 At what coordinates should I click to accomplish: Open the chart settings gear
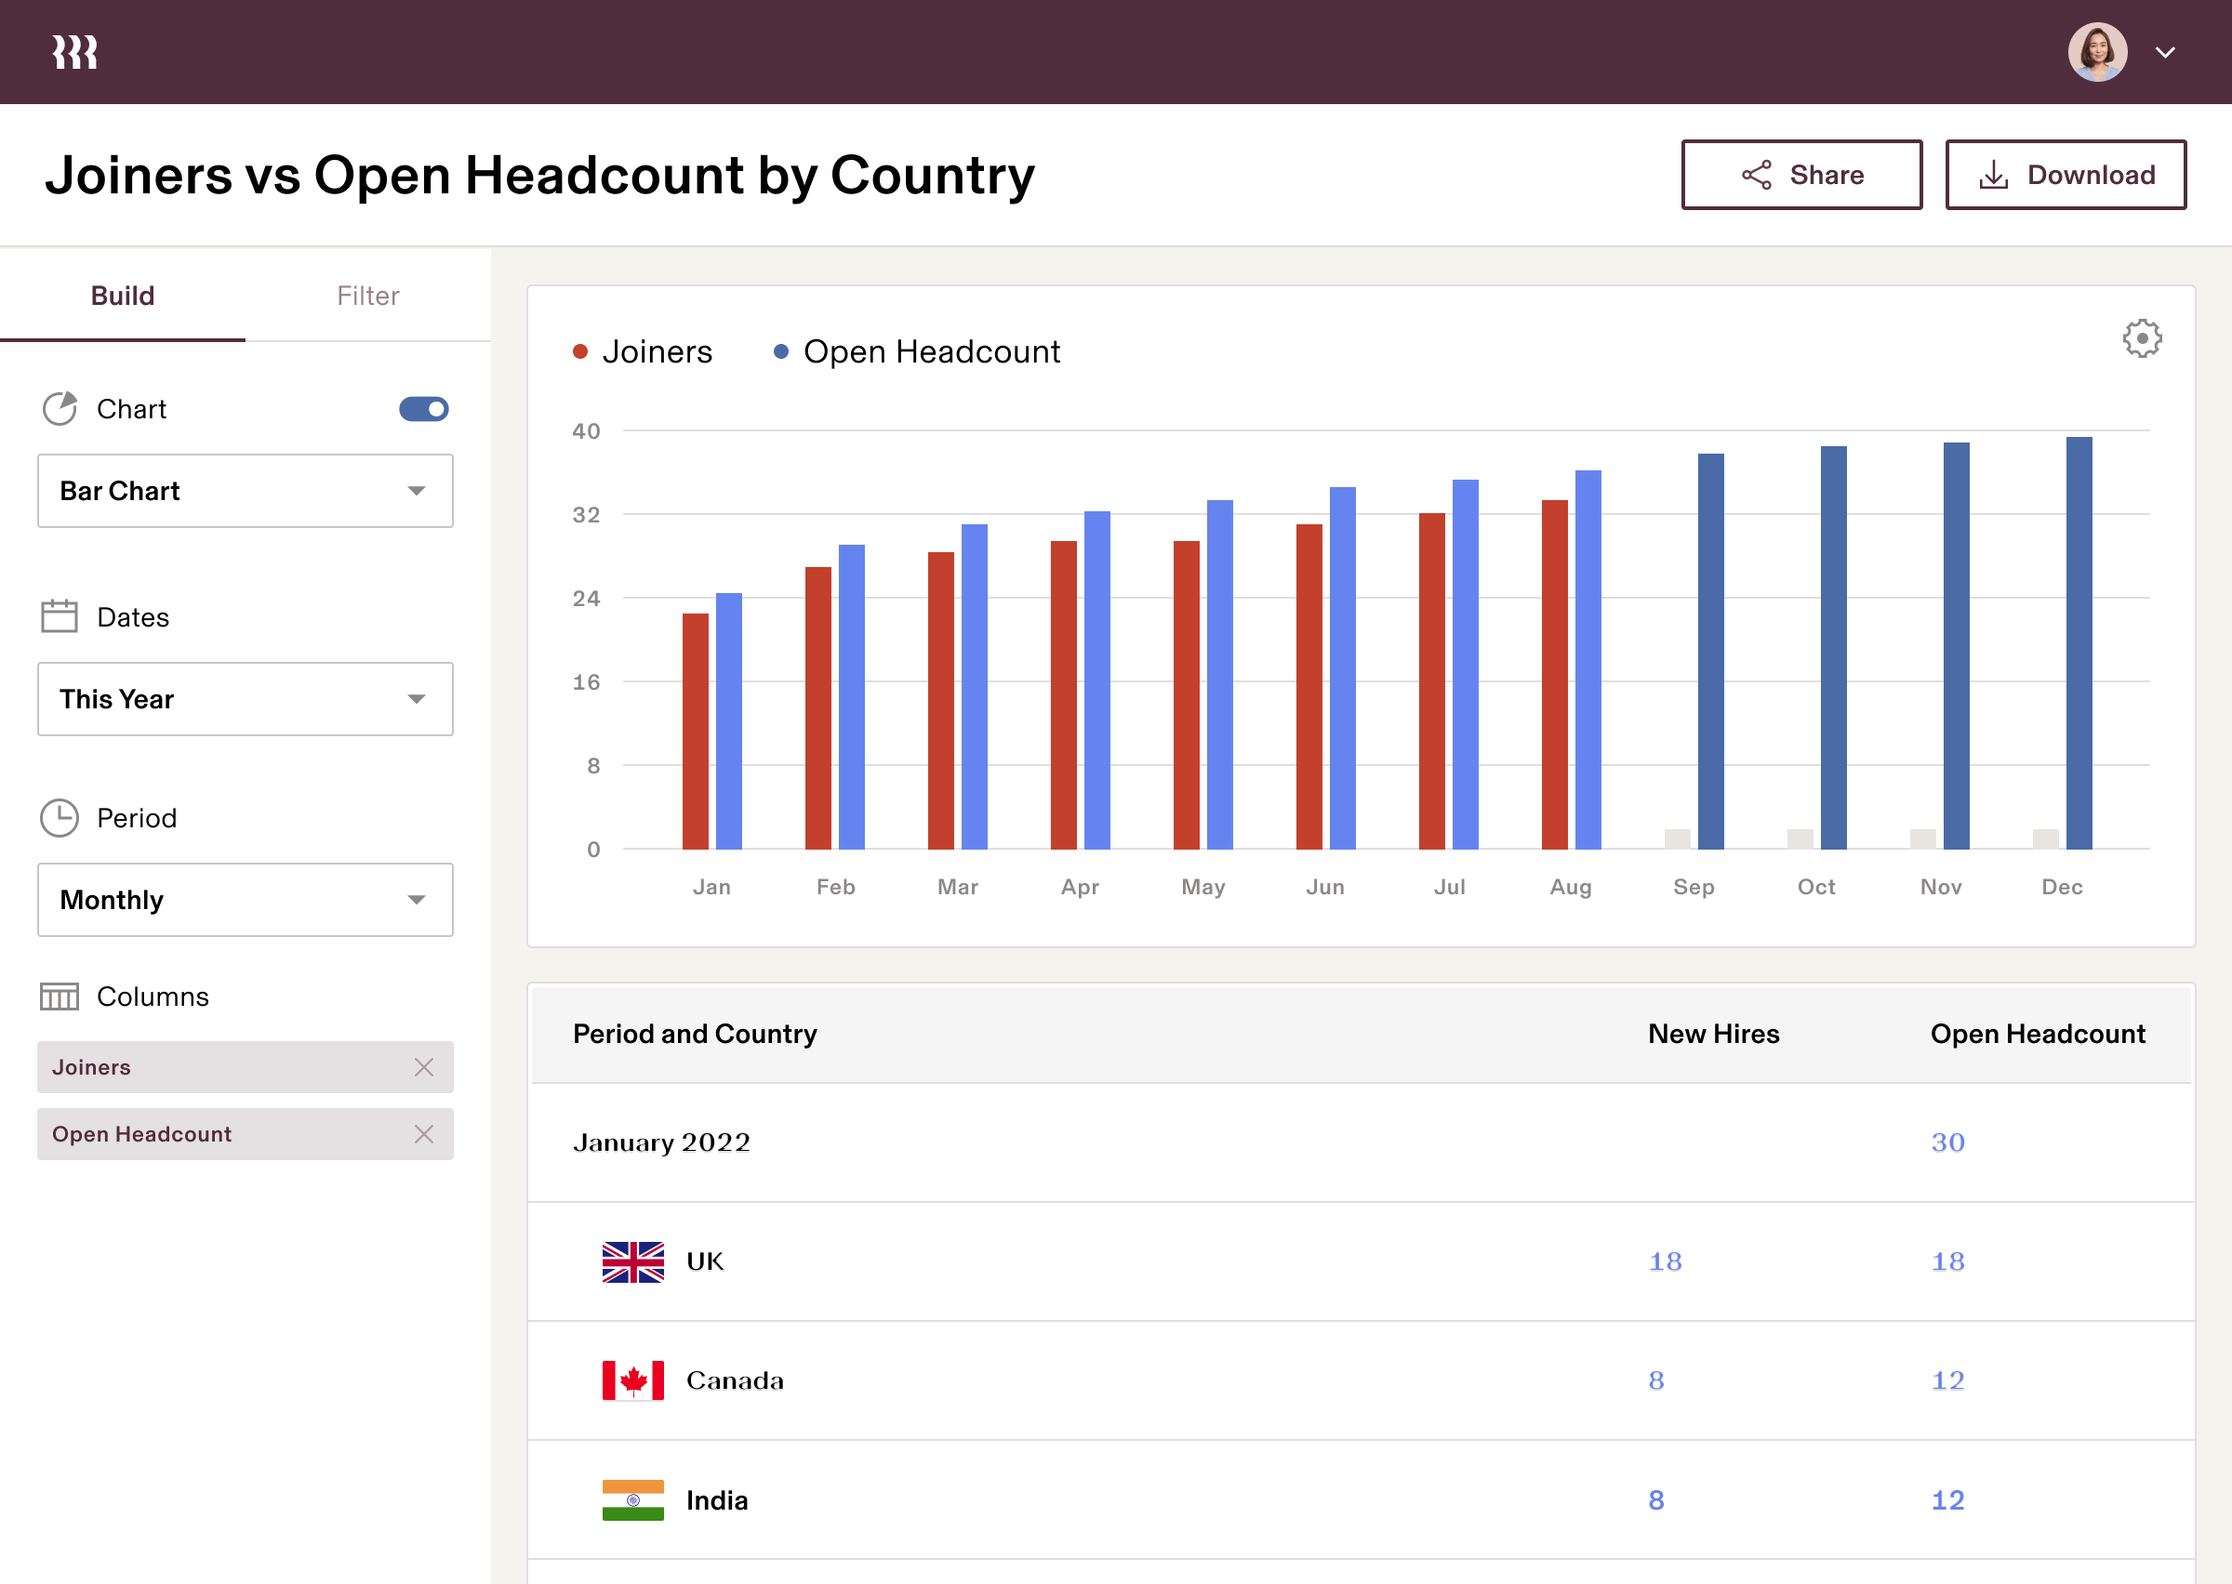2142,338
